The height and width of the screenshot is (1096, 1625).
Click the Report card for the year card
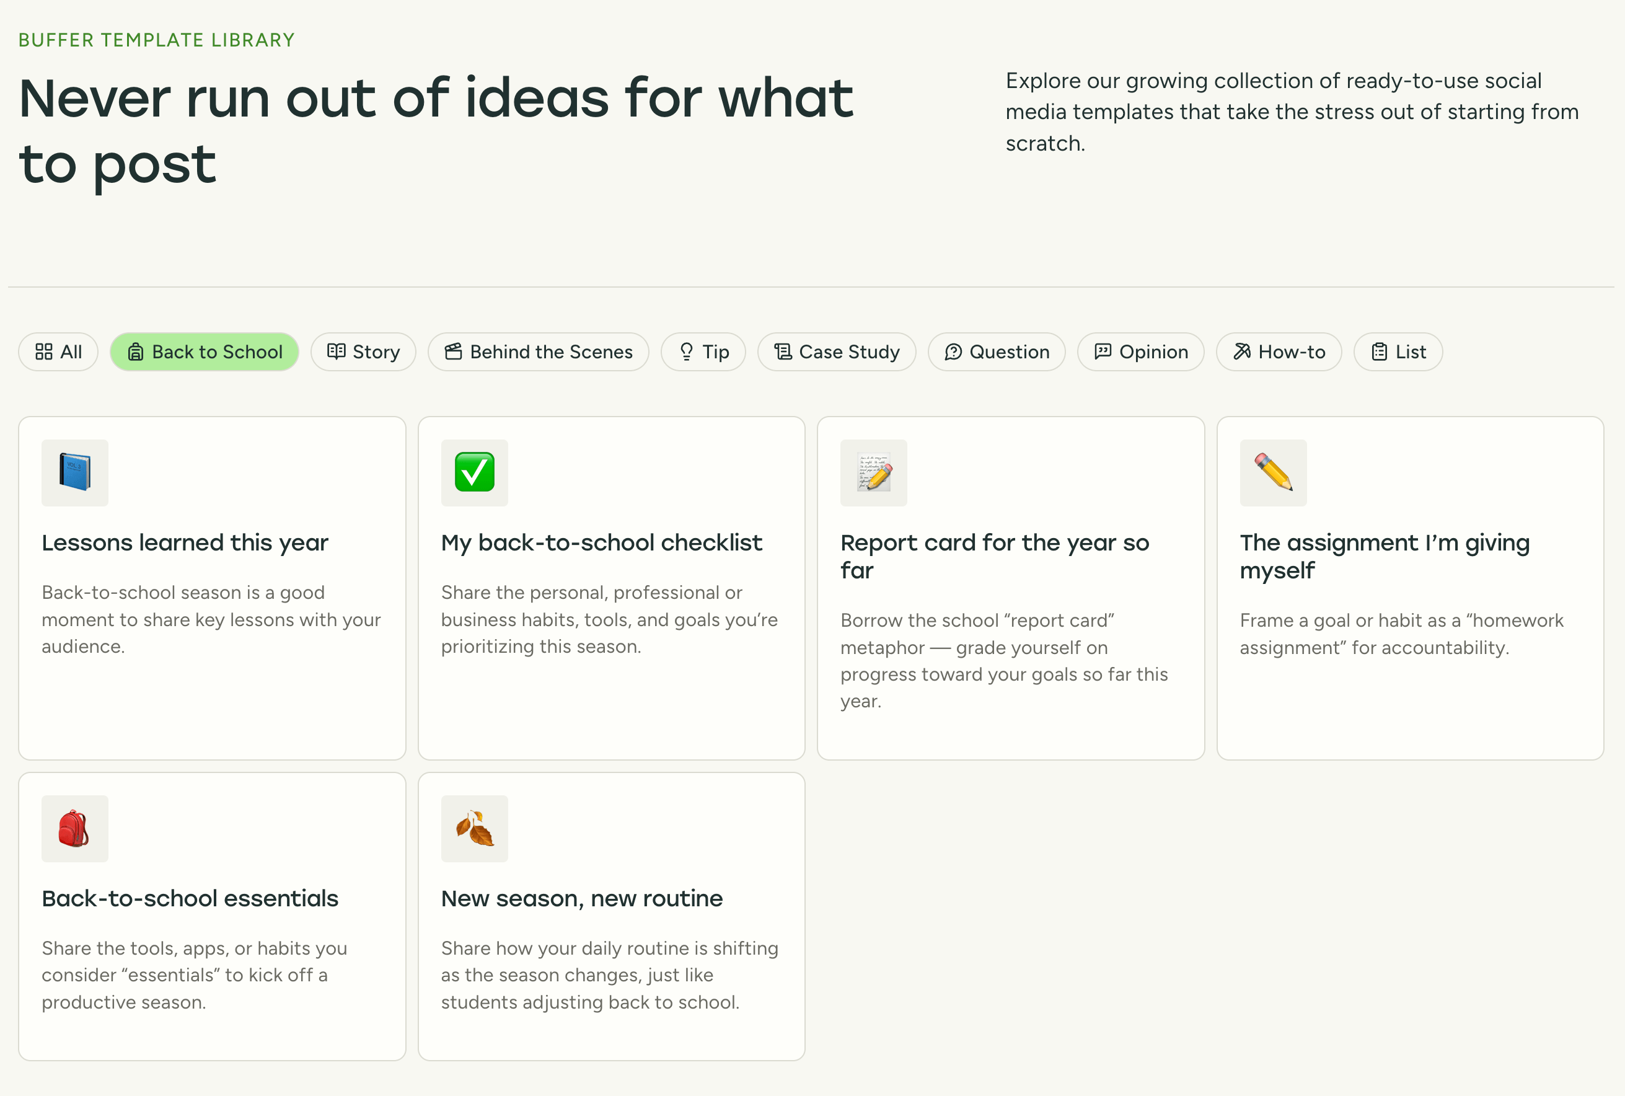pos(1010,587)
